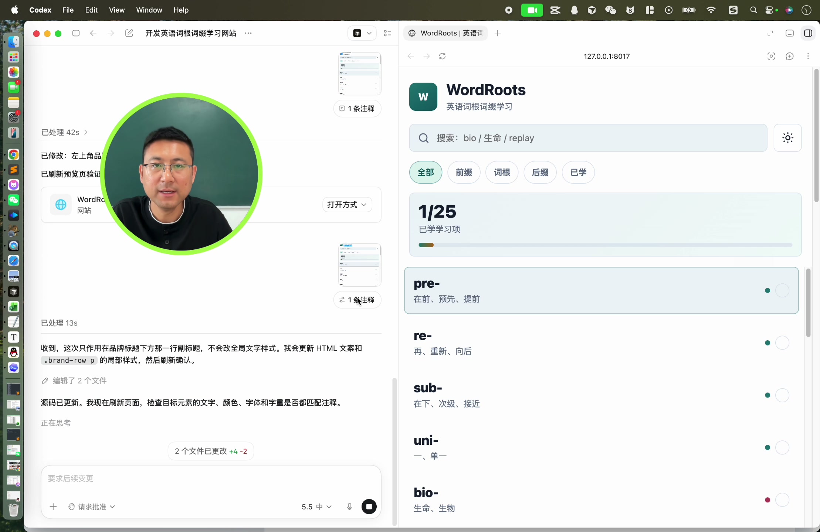Select the 词根 filter tab
This screenshot has width=820, height=532.
coord(502,172)
